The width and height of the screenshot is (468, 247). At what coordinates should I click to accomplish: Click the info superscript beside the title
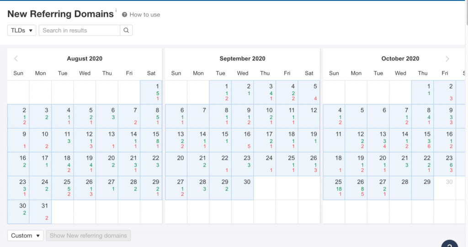tap(116, 11)
